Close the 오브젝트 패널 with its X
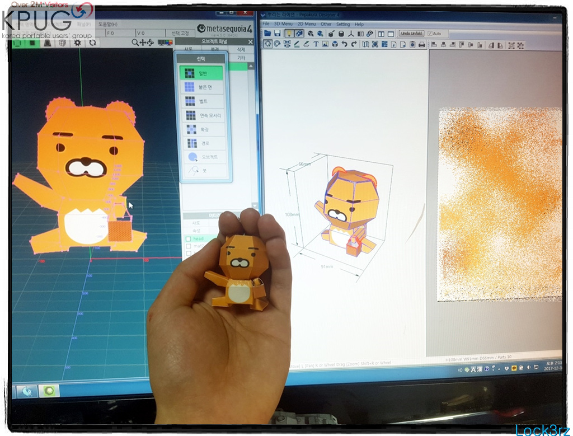Viewport: 573px width, 436px height. 250,41
